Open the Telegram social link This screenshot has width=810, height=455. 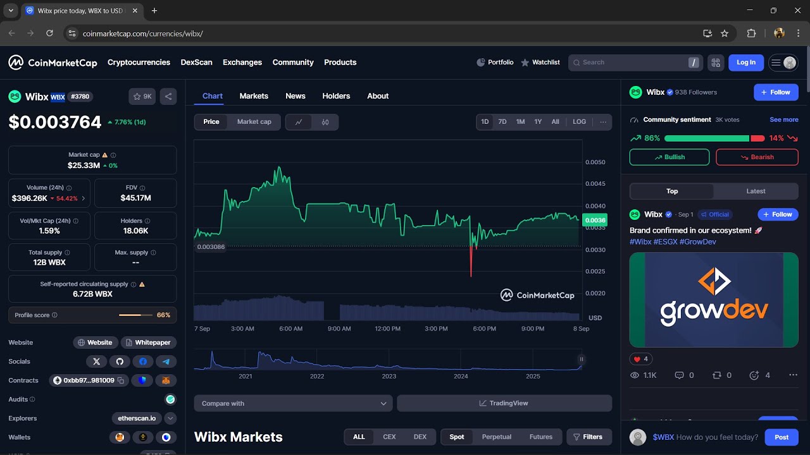pos(166,361)
